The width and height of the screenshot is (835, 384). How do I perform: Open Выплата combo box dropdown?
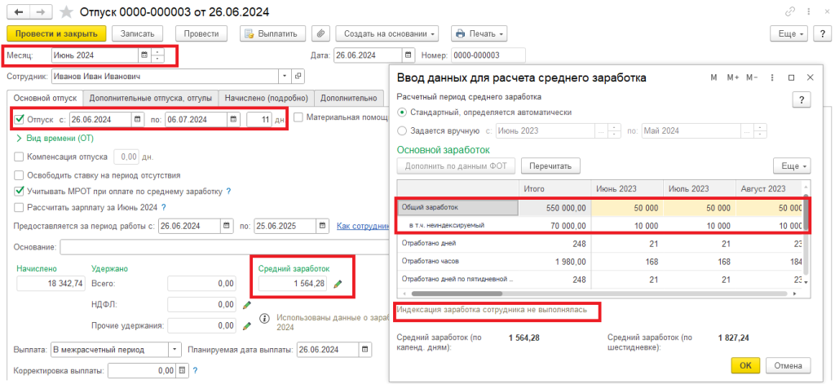[x=175, y=350]
